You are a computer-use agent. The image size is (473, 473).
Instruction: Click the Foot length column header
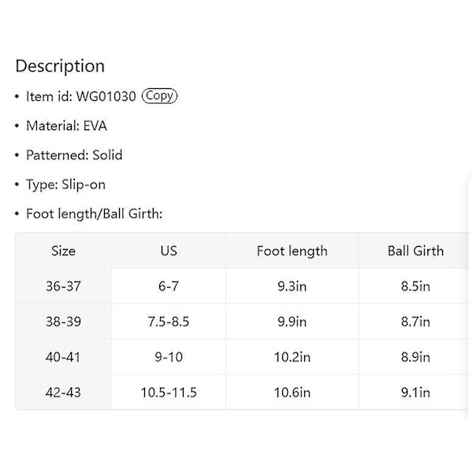(x=292, y=251)
